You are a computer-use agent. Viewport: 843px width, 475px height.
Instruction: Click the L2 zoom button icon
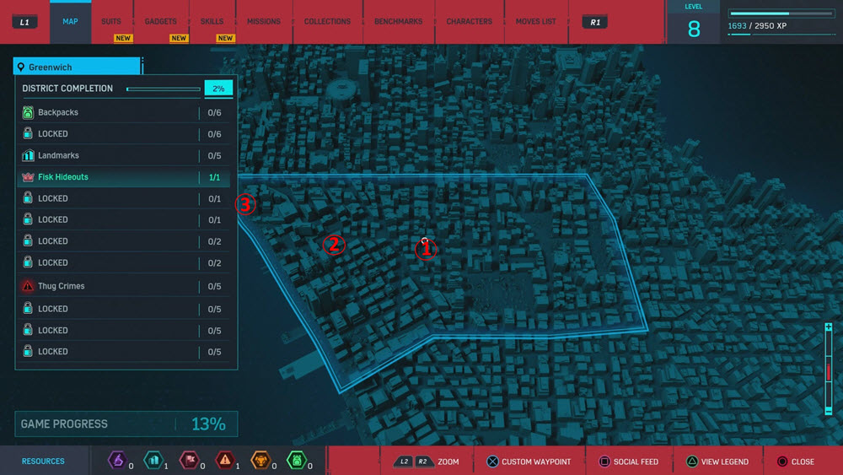point(405,462)
